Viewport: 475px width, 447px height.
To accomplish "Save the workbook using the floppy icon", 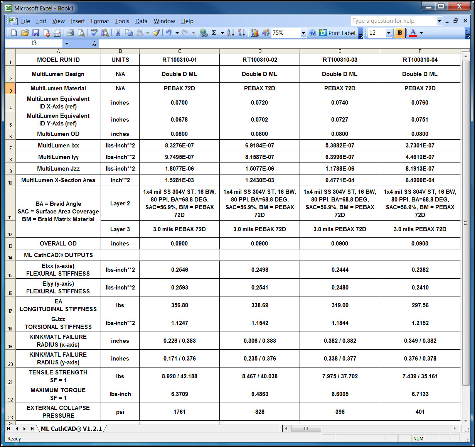I will coord(35,33).
